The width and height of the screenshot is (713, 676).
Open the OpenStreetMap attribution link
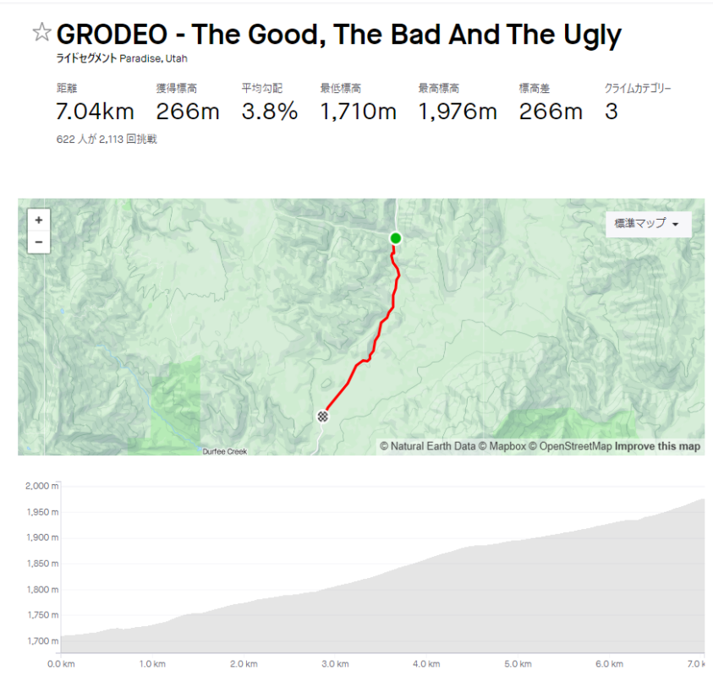569,446
